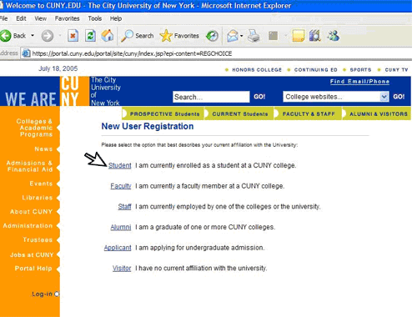Select the Faculty registration link
The image size is (417, 317).
click(121, 186)
